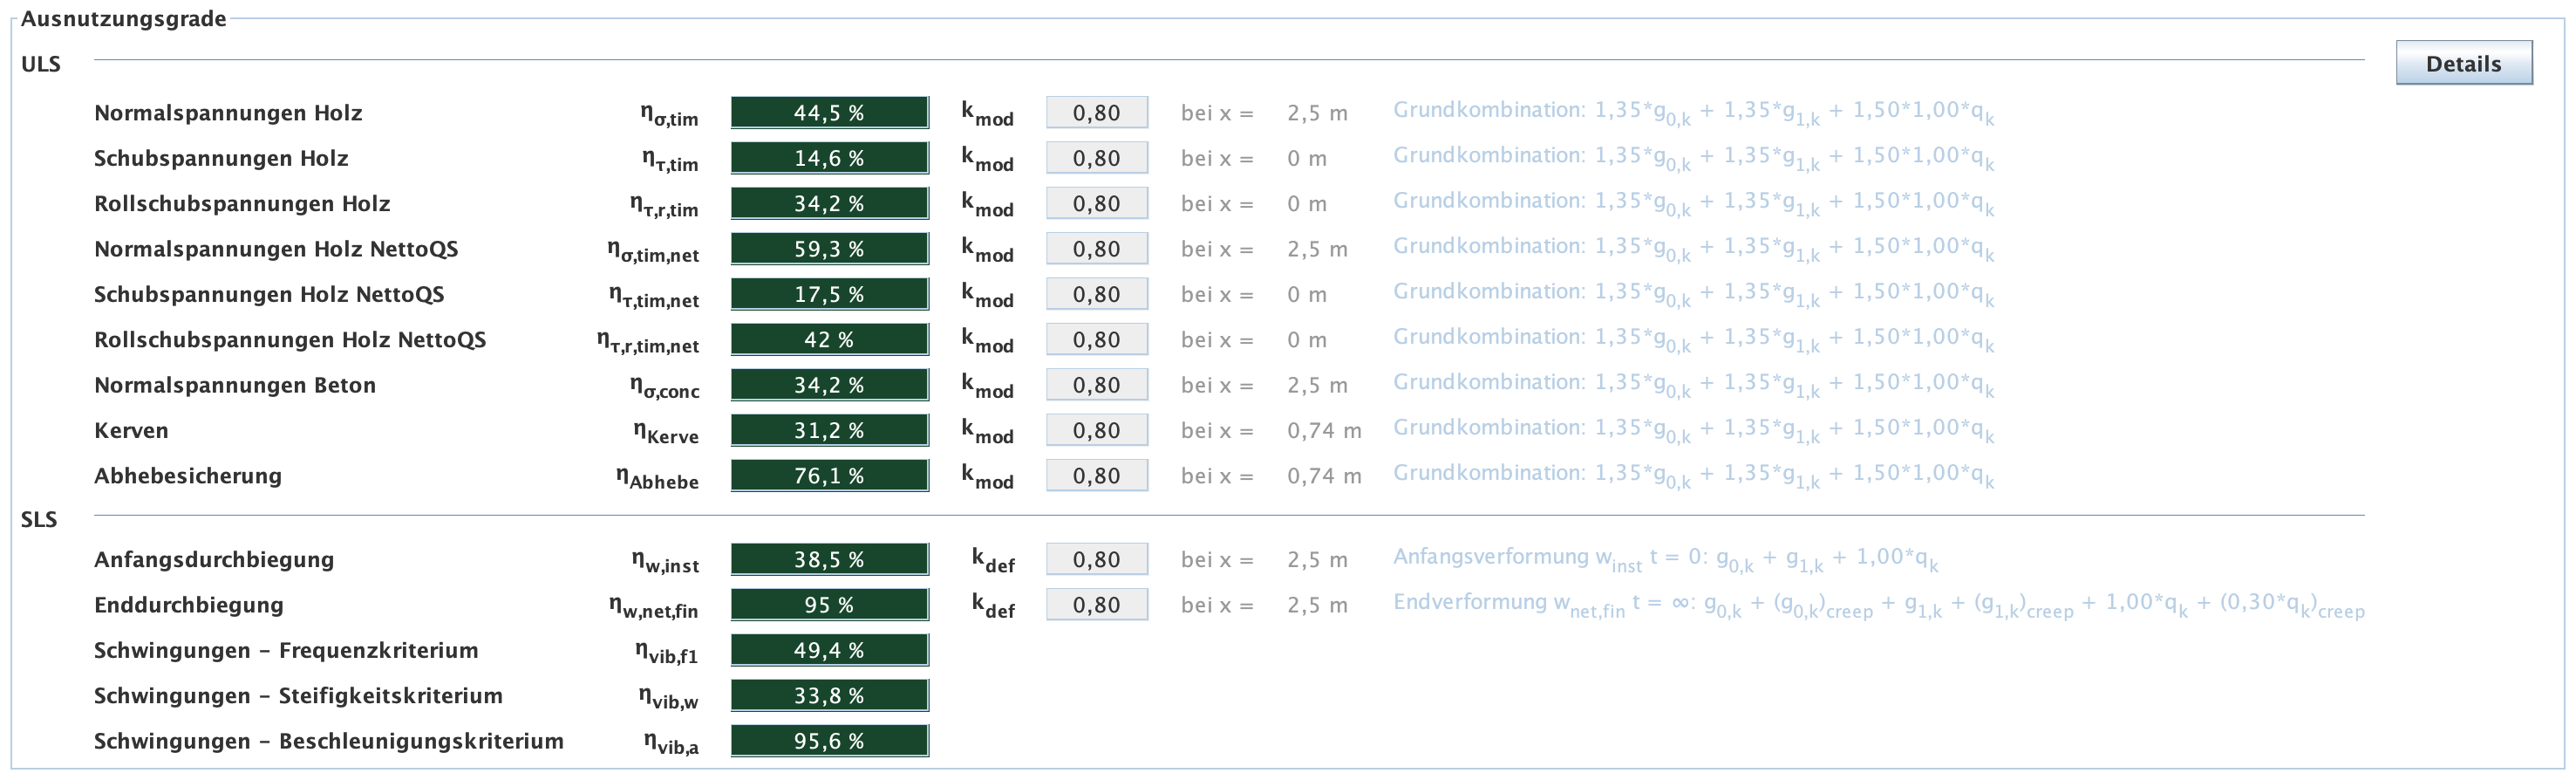Click the 38,5 % Anfangsdurchbiegung bar

tap(829, 560)
